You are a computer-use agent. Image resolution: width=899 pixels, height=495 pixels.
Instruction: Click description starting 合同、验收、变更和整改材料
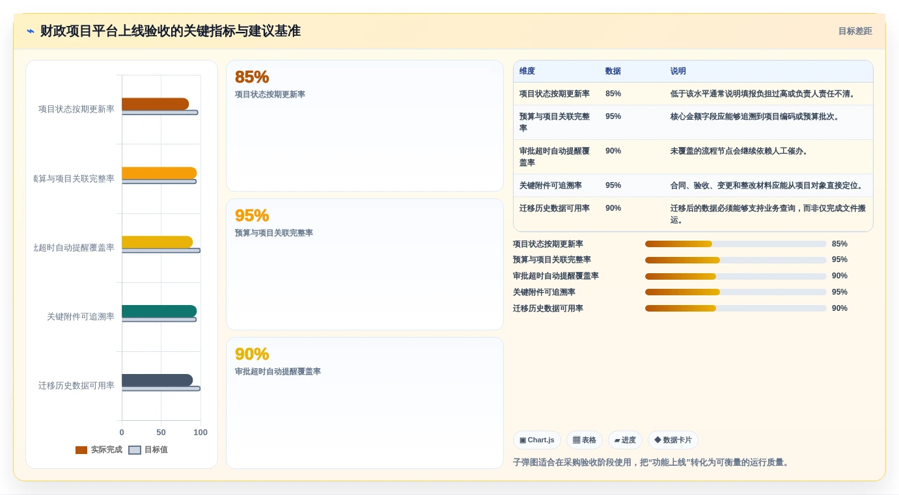click(768, 185)
